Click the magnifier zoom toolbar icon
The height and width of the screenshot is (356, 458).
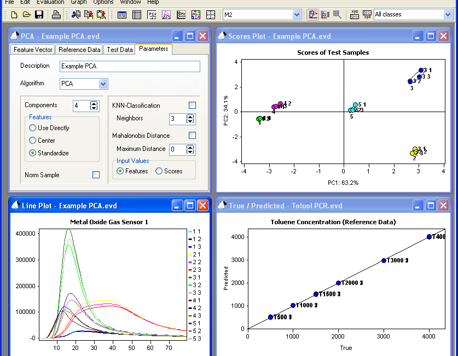pyautogui.click(x=338, y=15)
